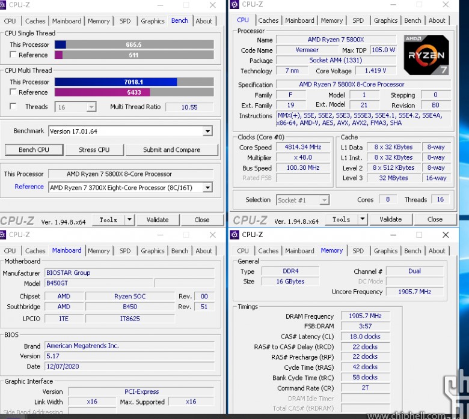Switch to Bench tab in Memory window
469x419 pixels.
pyautogui.click(x=412, y=251)
